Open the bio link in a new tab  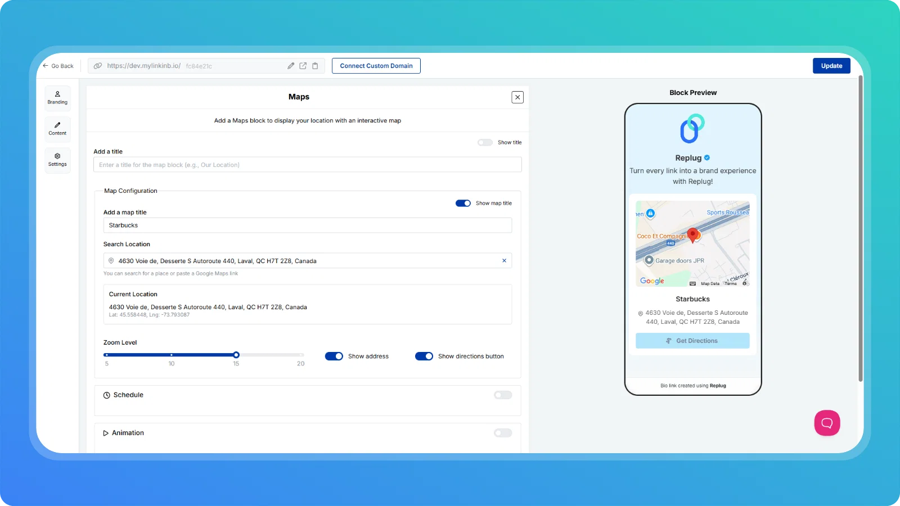(303, 66)
